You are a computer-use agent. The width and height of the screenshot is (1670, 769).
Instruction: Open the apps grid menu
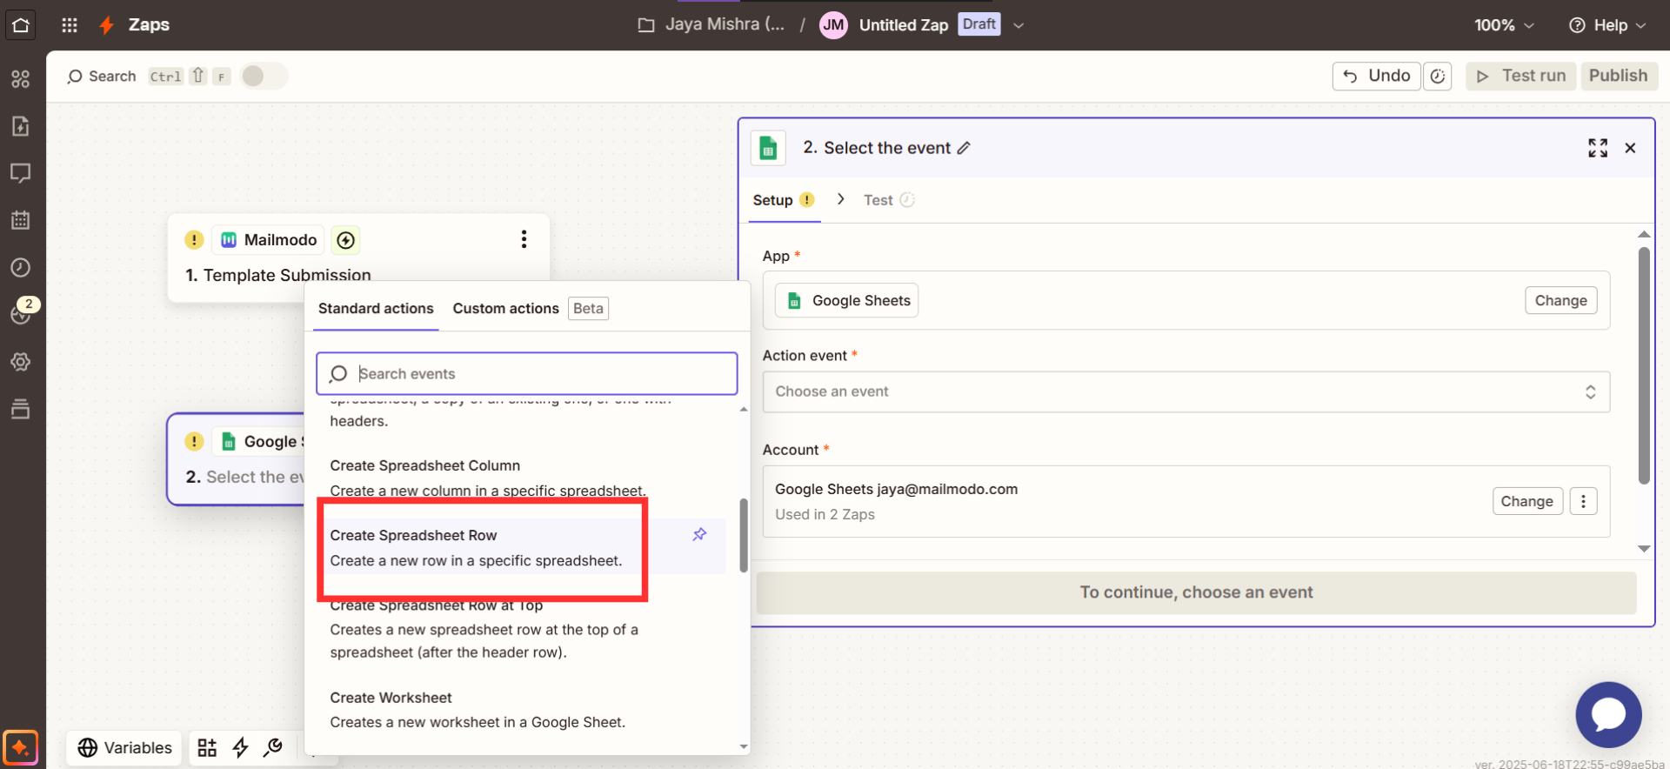point(70,25)
